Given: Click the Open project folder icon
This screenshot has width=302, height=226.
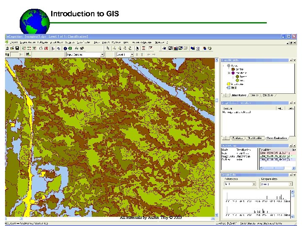Looking at the screenshot, I should click(13, 48).
